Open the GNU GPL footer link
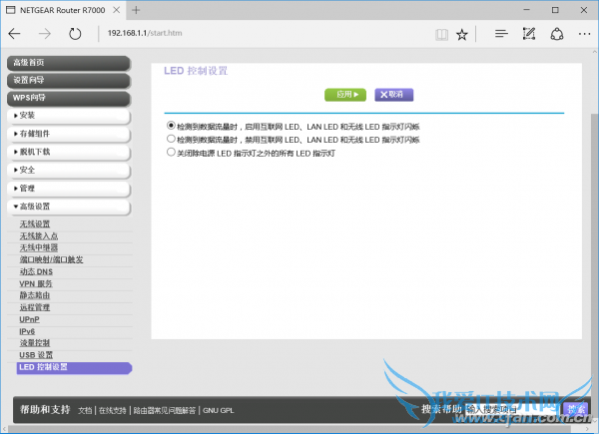 coord(218,411)
